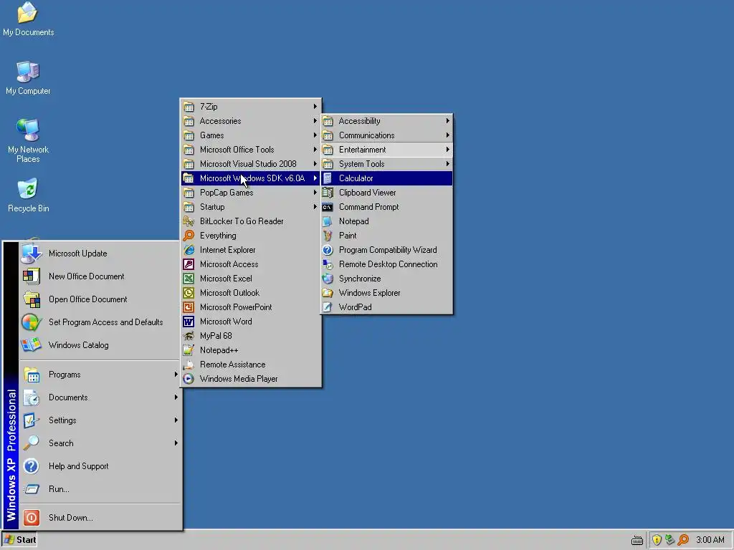The height and width of the screenshot is (550, 734).
Task: Open the Accessories folder entry
Action: pos(251,121)
